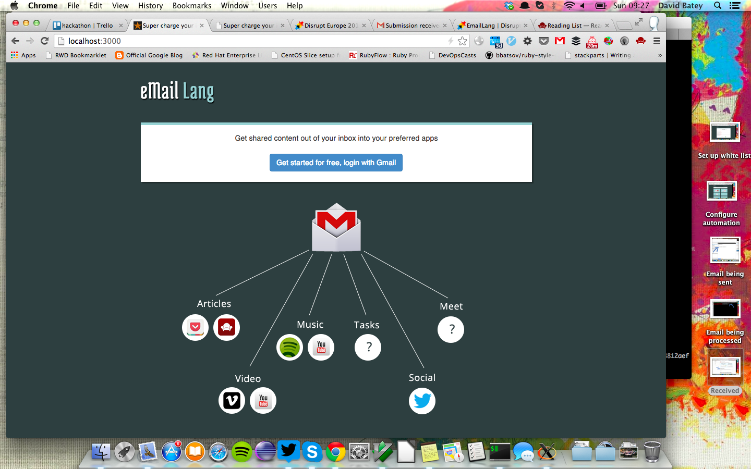751x469 pixels.
Task: Click the Pocket extension icon in toolbar
Action: (543, 41)
